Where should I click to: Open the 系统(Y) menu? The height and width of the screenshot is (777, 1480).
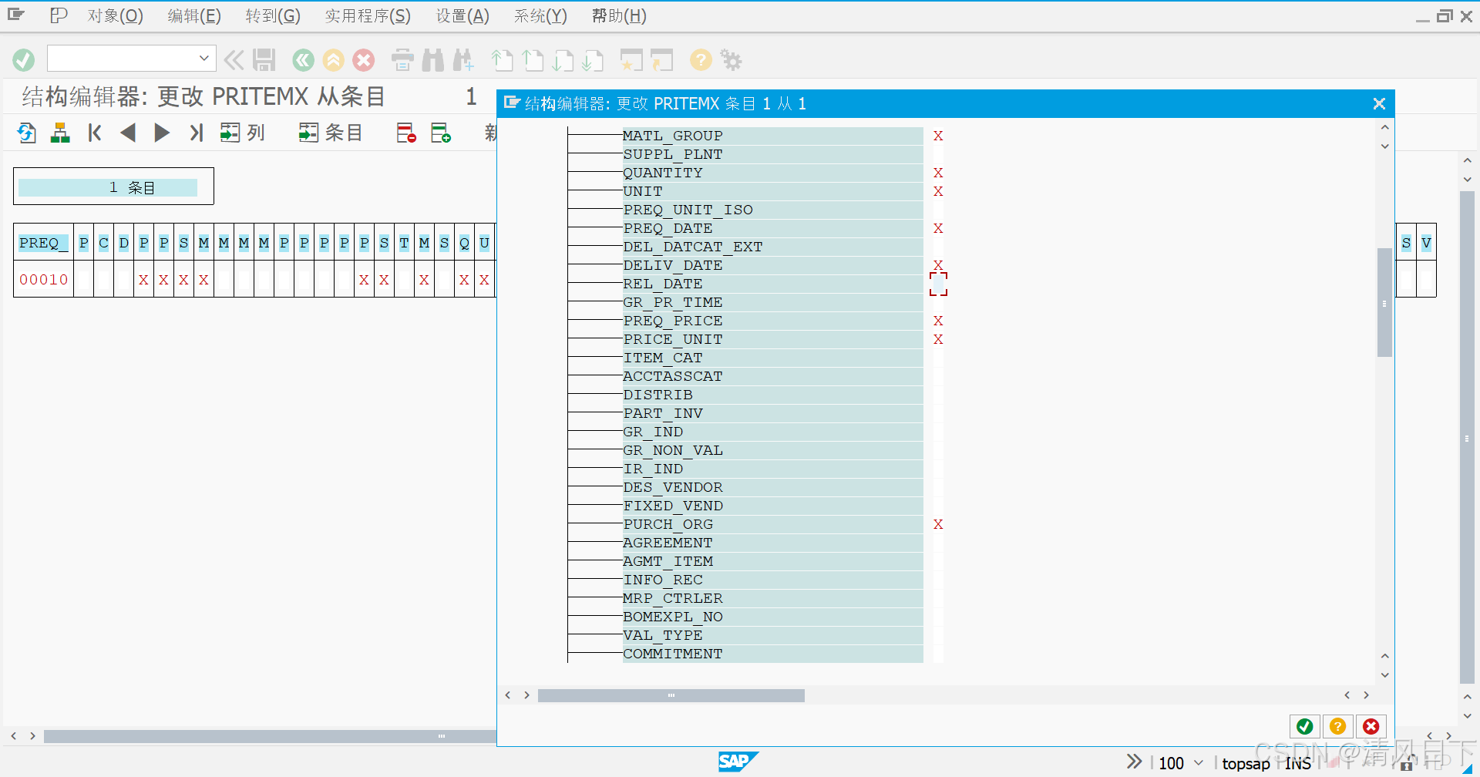click(x=540, y=15)
